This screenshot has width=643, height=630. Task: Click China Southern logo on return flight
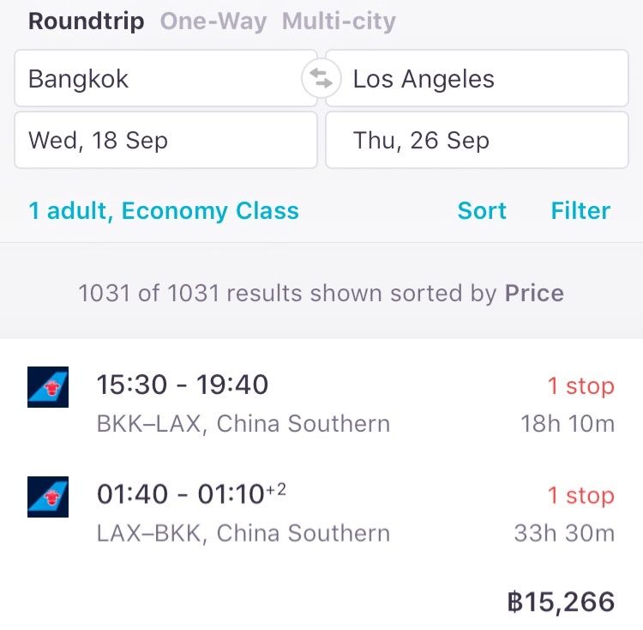[x=48, y=496]
